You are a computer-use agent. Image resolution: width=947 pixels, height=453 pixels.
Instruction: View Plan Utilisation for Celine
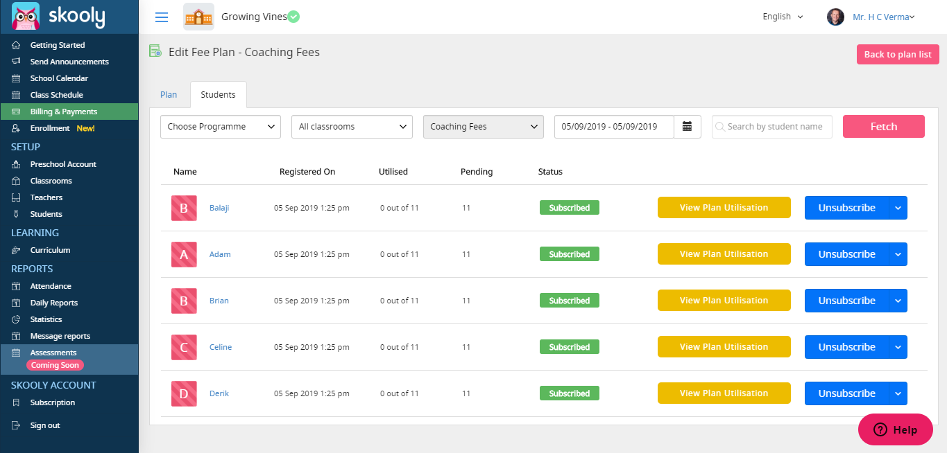point(724,347)
